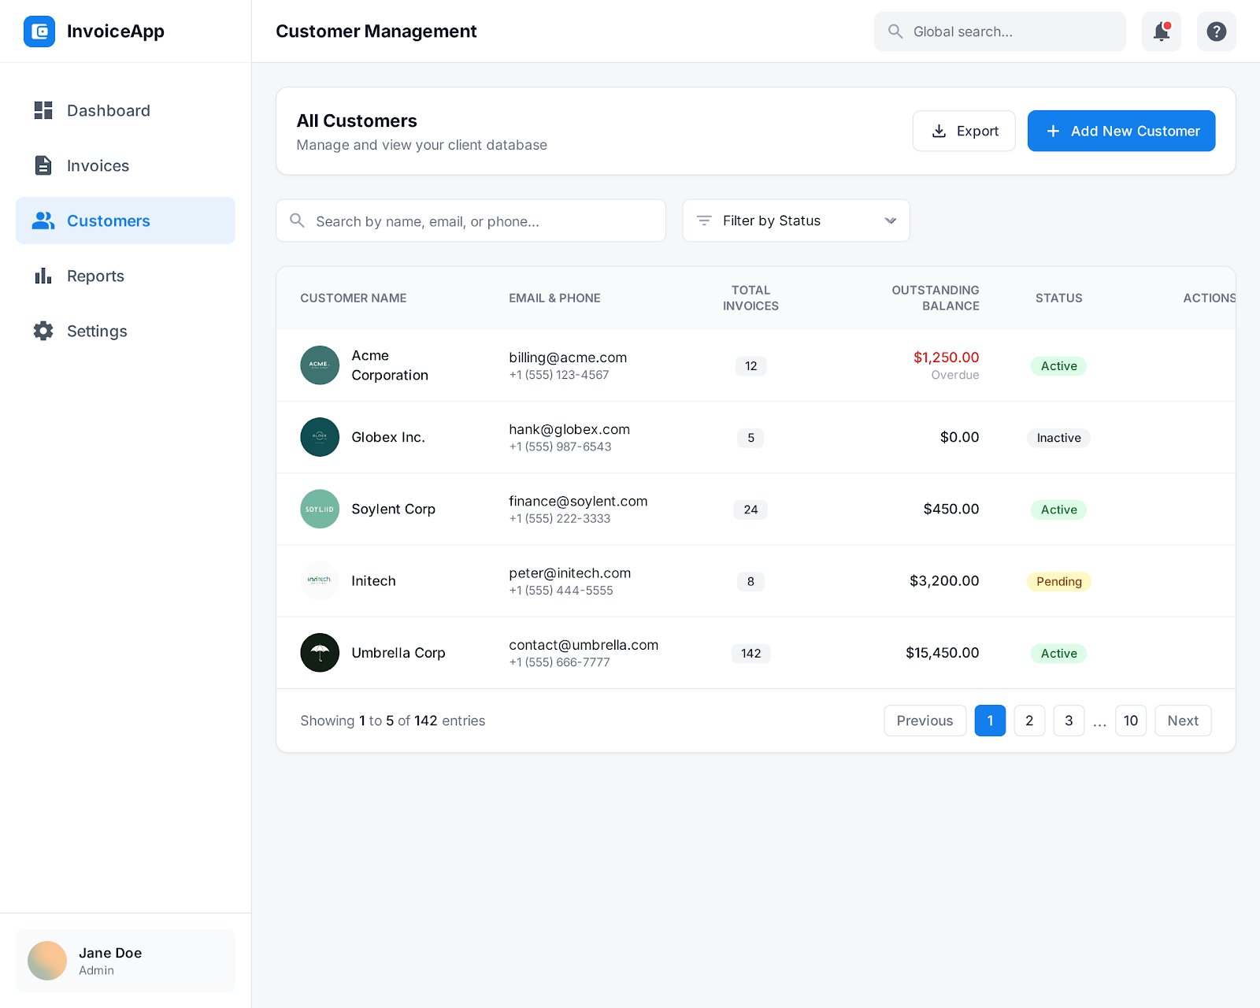Image resolution: width=1260 pixels, height=1008 pixels.
Task: Jump to page 10 of customers
Action: point(1130,721)
